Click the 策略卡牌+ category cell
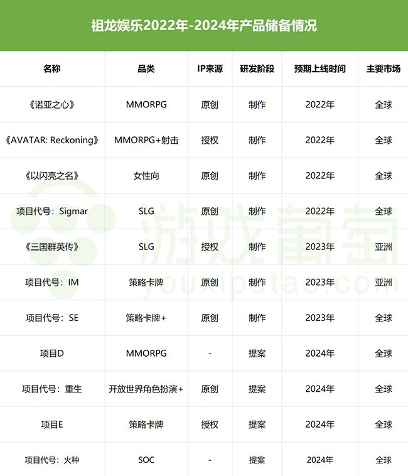The width and height of the screenshot is (408, 476). click(146, 318)
